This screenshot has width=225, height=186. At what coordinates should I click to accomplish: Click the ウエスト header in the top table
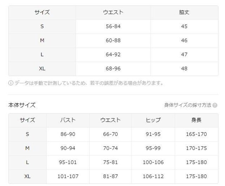[113, 13]
